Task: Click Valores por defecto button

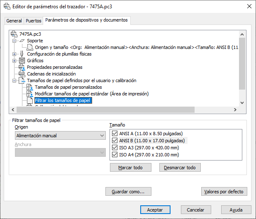Action: [x=224, y=192]
